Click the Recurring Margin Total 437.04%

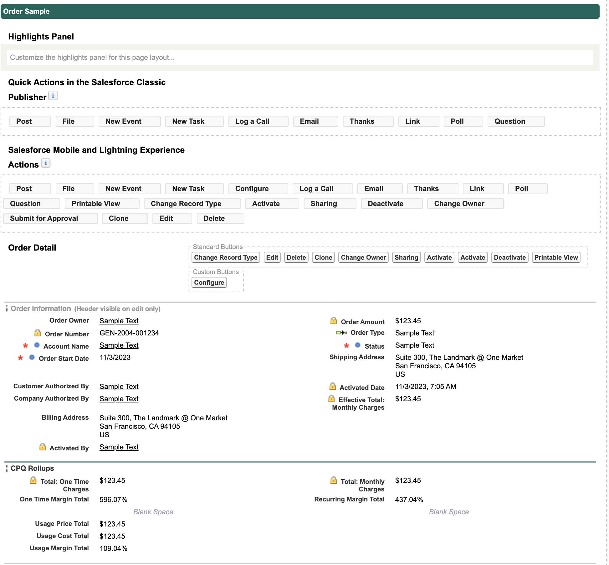[x=409, y=500]
